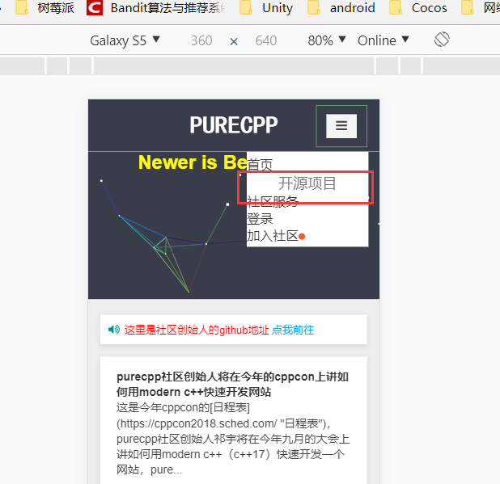The width and height of the screenshot is (500, 484).
Task: Open the 树莓派 bookmark folder
Action: pyautogui.click(x=44, y=7)
